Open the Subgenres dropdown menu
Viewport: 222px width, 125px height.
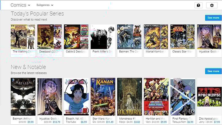click(45, 5)
